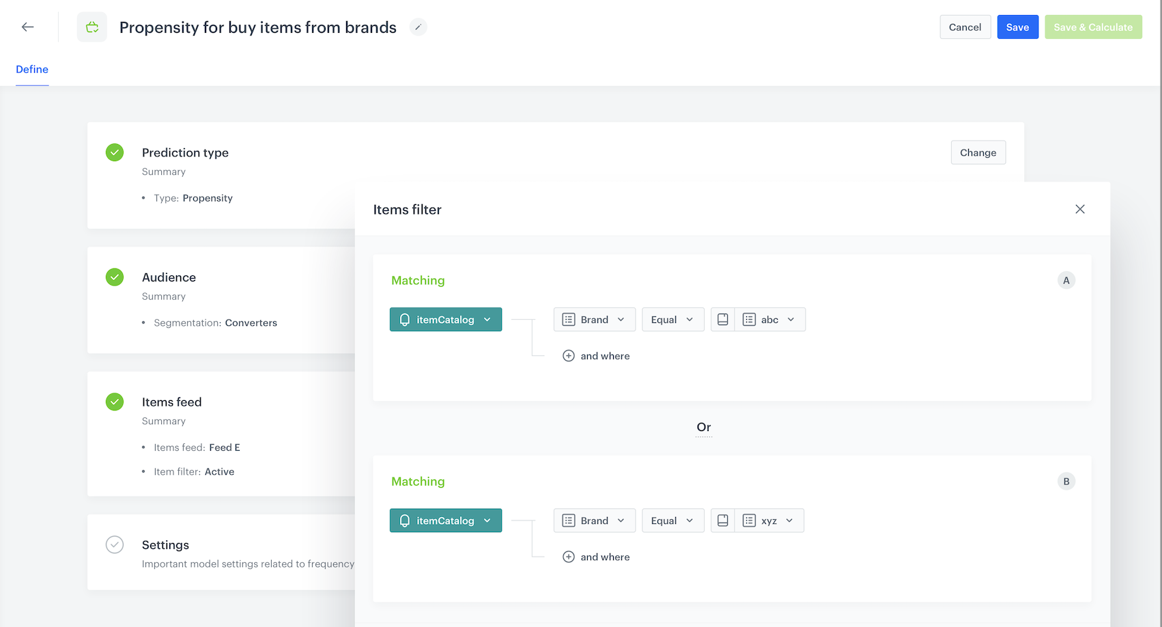Add 'and where' condition in group B

tap(596, 557)
